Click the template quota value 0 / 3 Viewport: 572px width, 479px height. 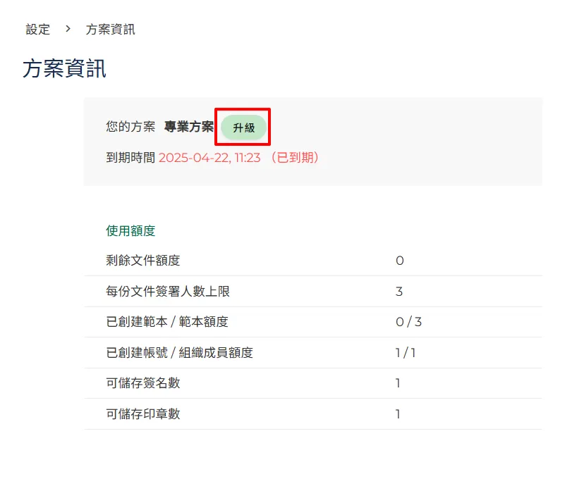click(408, 322)
